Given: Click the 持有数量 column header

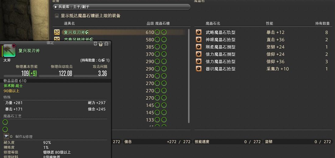Looking at the screenshot, I should click(x=323, y=23).
